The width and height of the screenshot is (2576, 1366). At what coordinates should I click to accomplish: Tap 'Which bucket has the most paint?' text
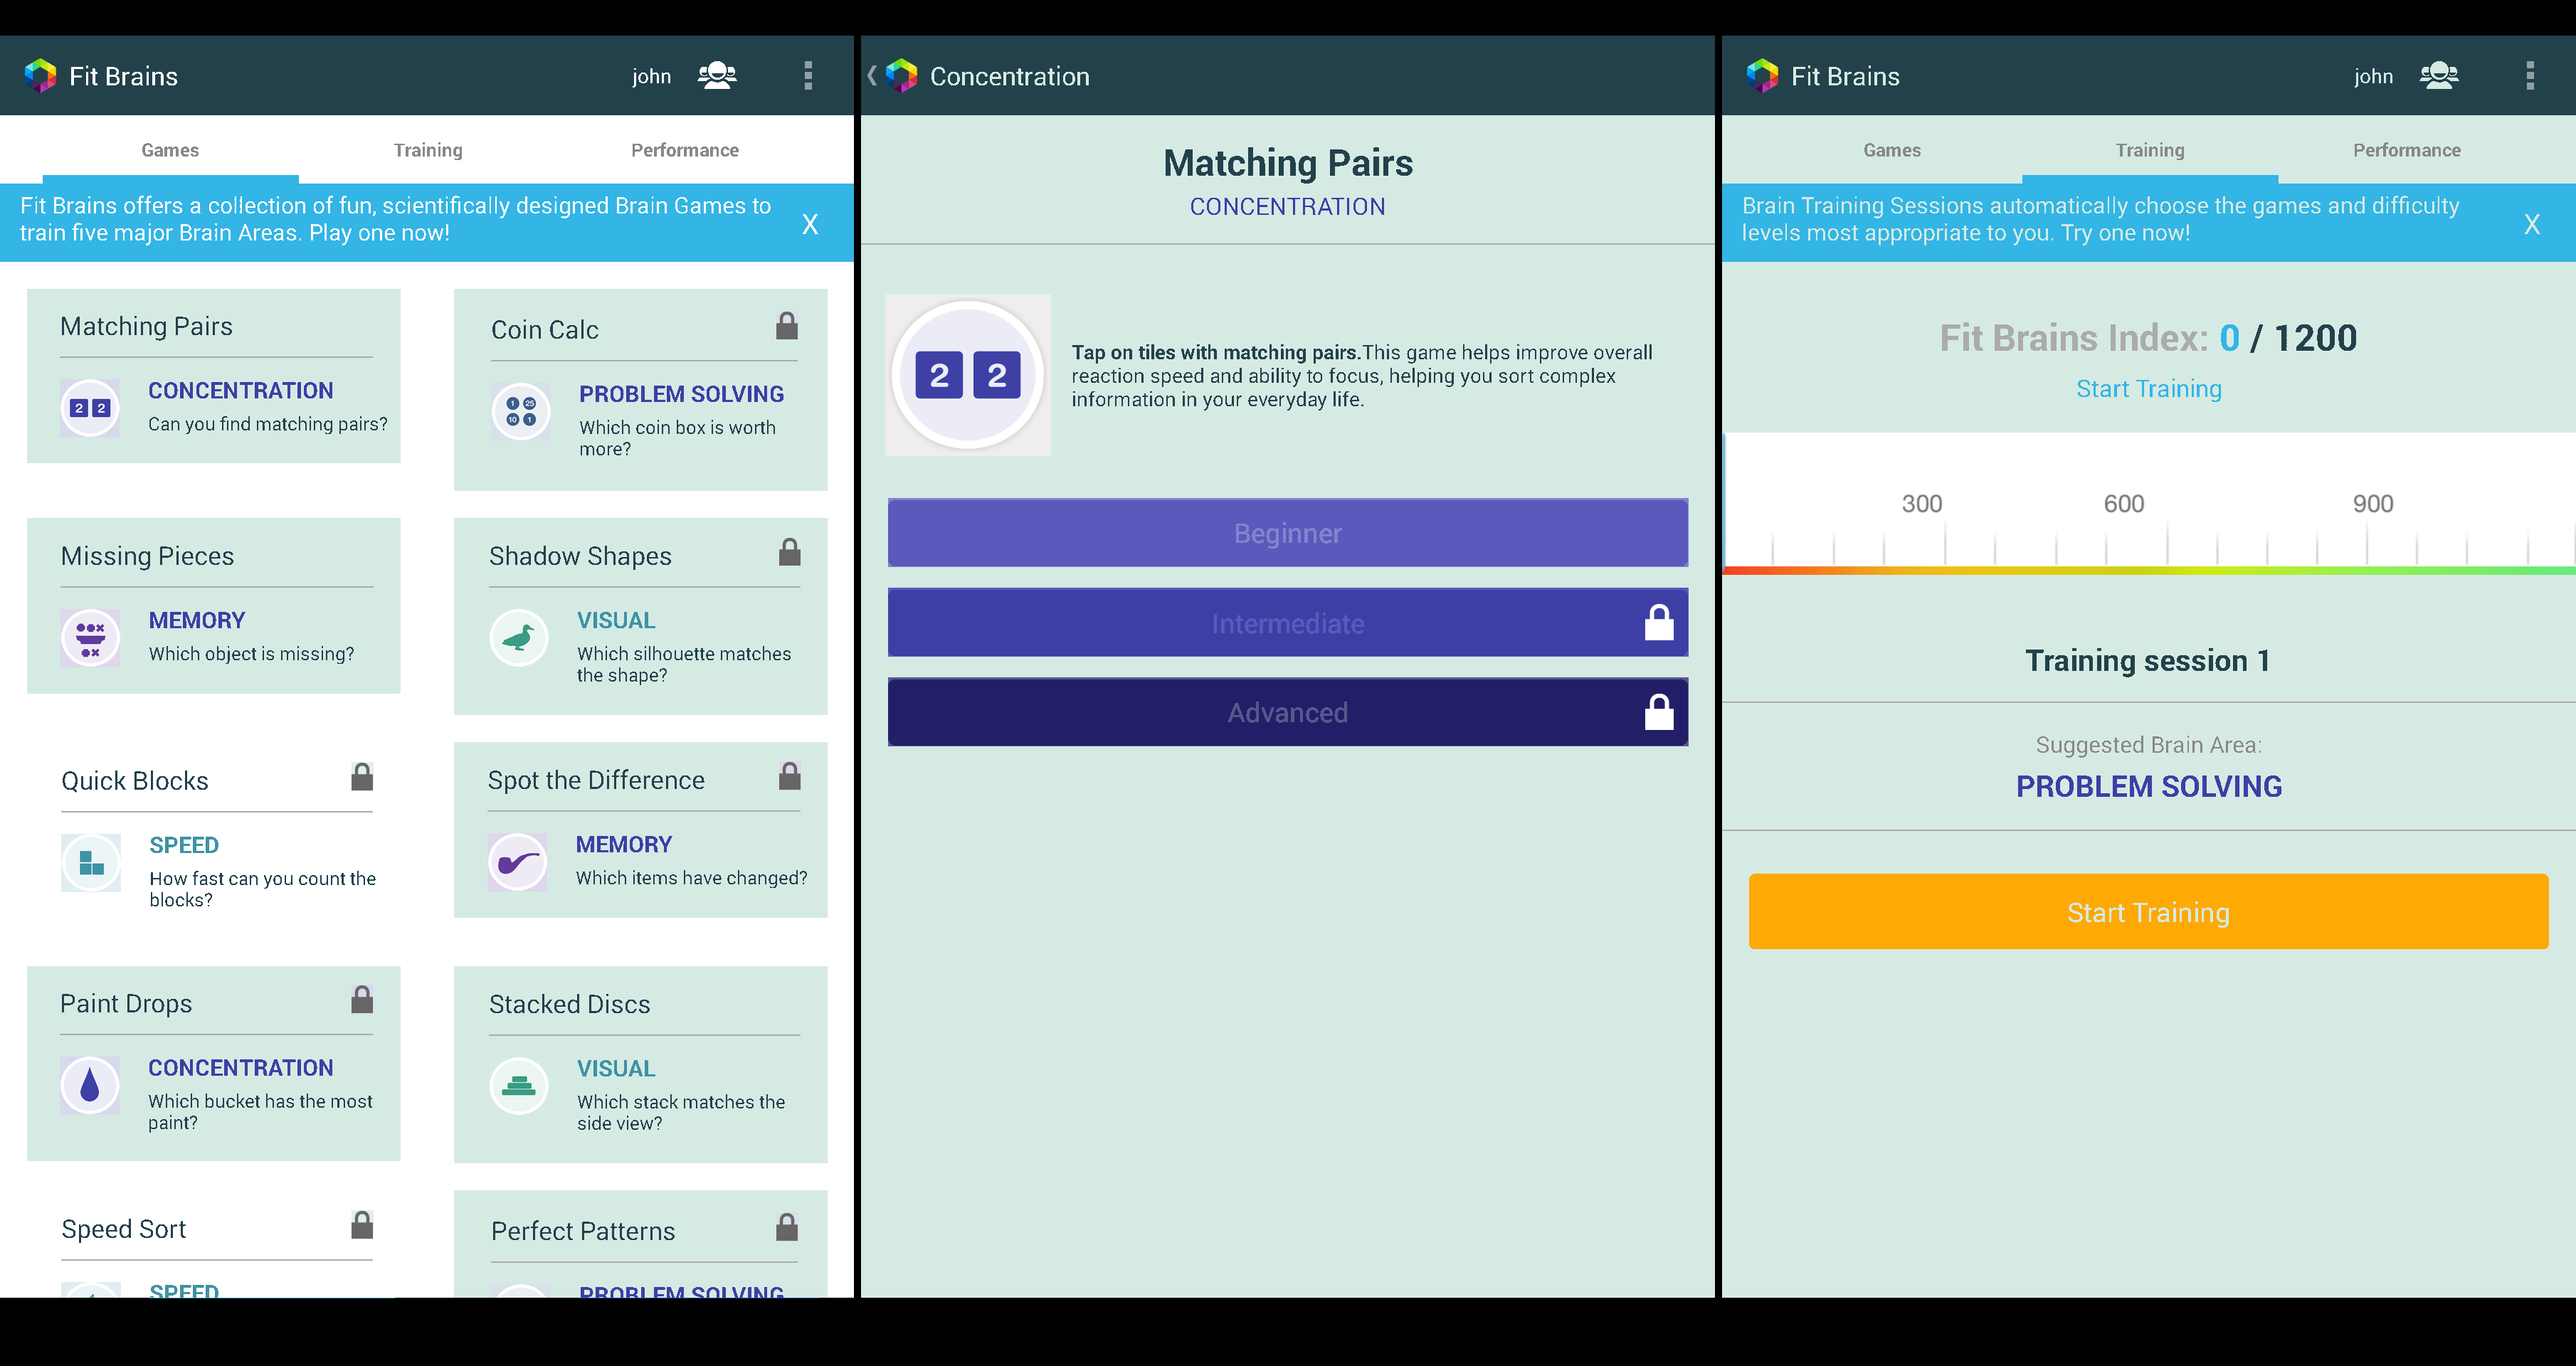[x=260, y=1111]
